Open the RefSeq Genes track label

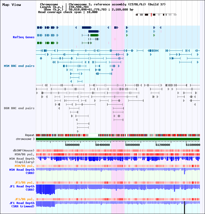click(x=24, y=37)
